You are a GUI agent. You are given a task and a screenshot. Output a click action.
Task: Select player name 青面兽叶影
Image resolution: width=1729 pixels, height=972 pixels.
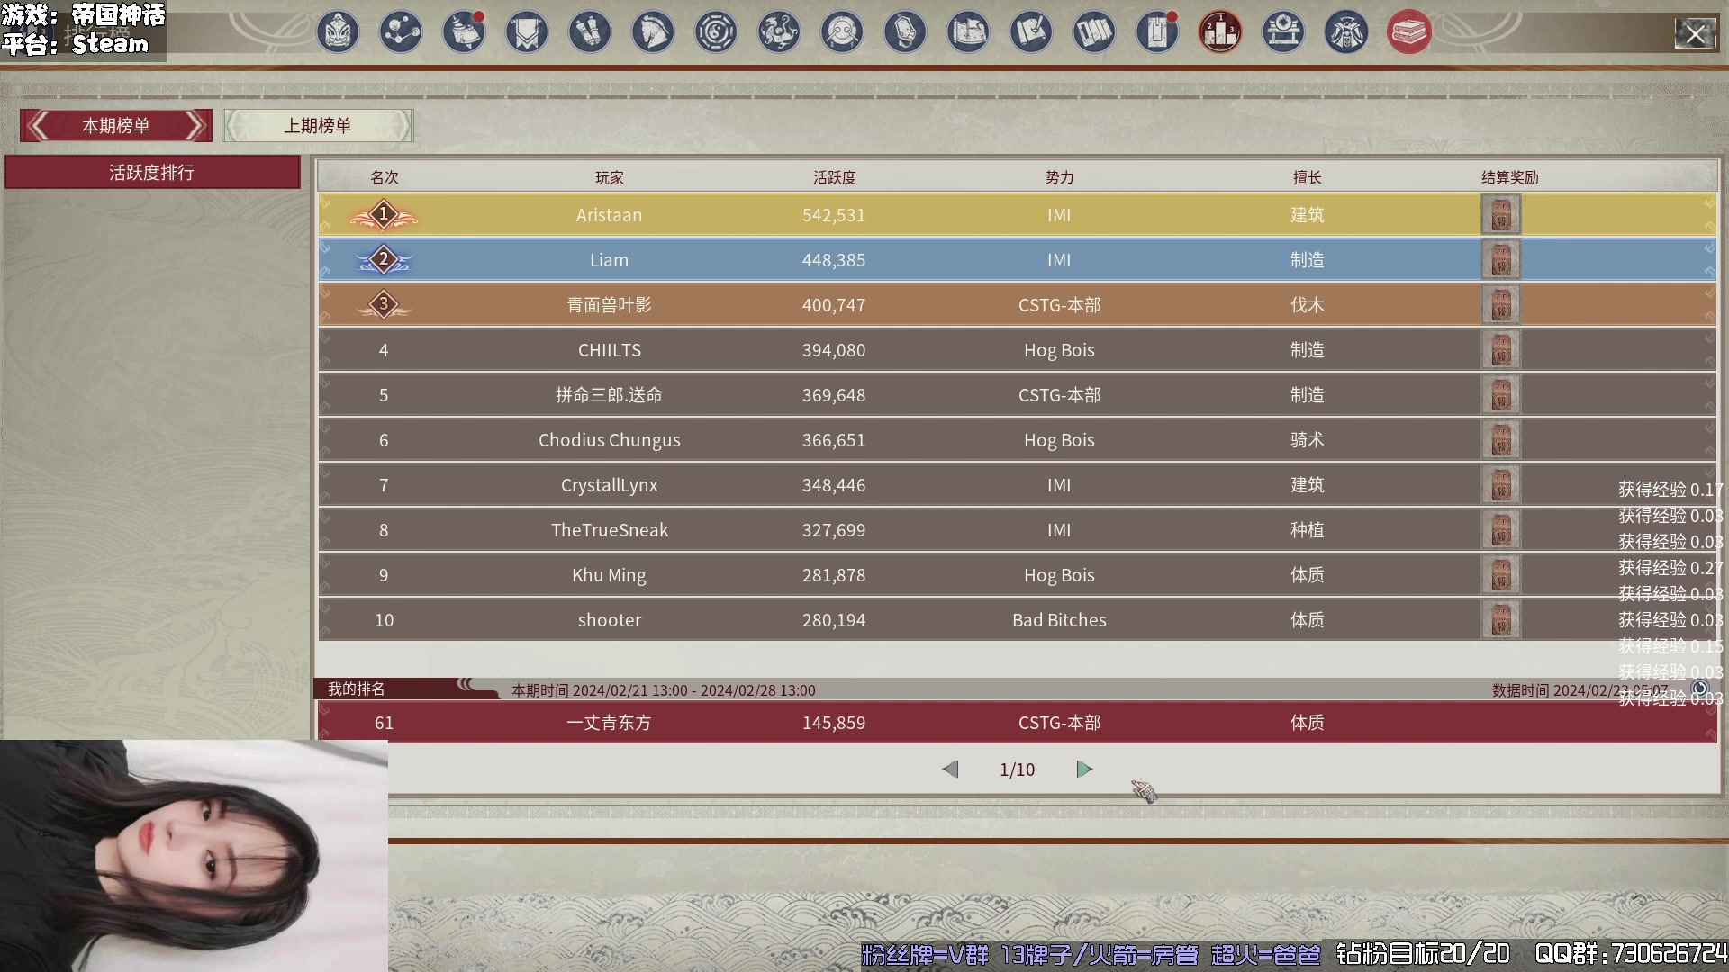click(x=610, y=305)
